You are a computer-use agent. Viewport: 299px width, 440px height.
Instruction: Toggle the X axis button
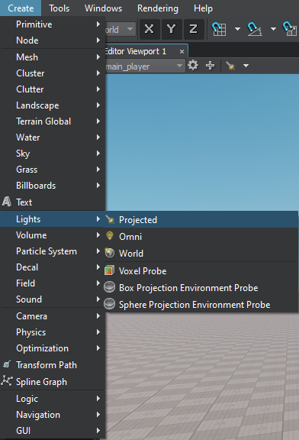click(149, 29)
